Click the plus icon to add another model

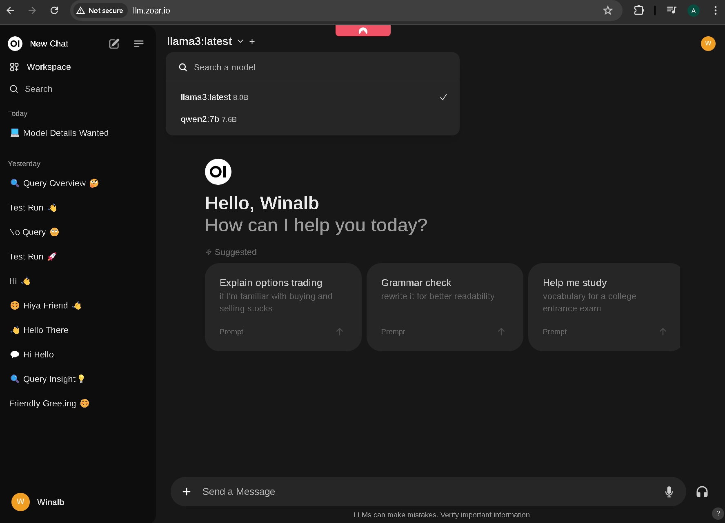(252, 42)
